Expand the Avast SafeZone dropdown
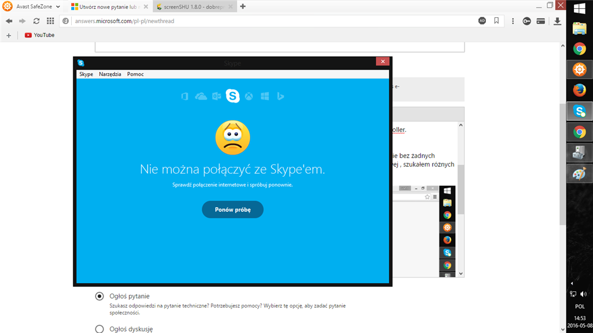This screenshot has width=593, height=333. [58, 7]
